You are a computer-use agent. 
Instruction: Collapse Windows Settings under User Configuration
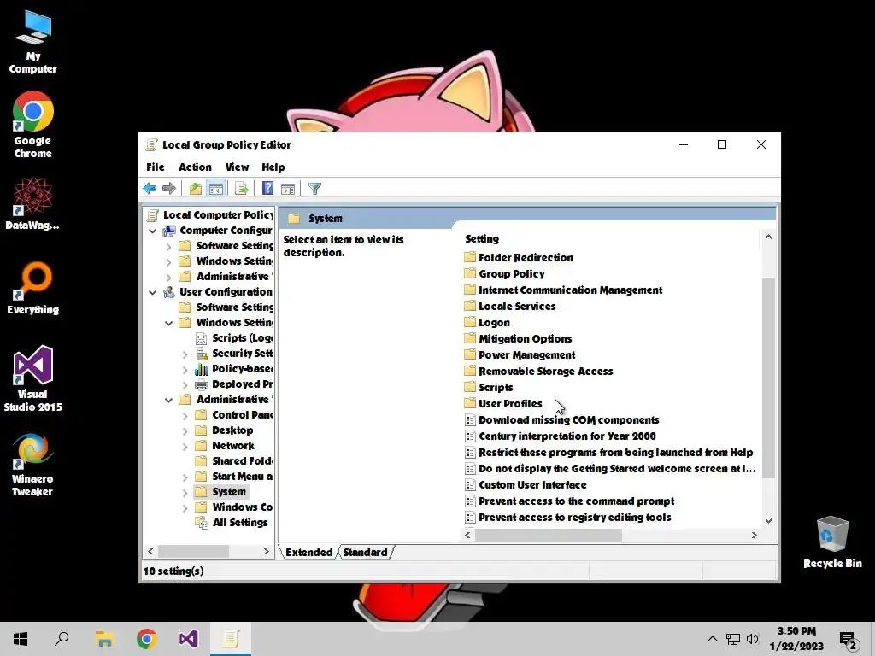(x=168, y=323)
